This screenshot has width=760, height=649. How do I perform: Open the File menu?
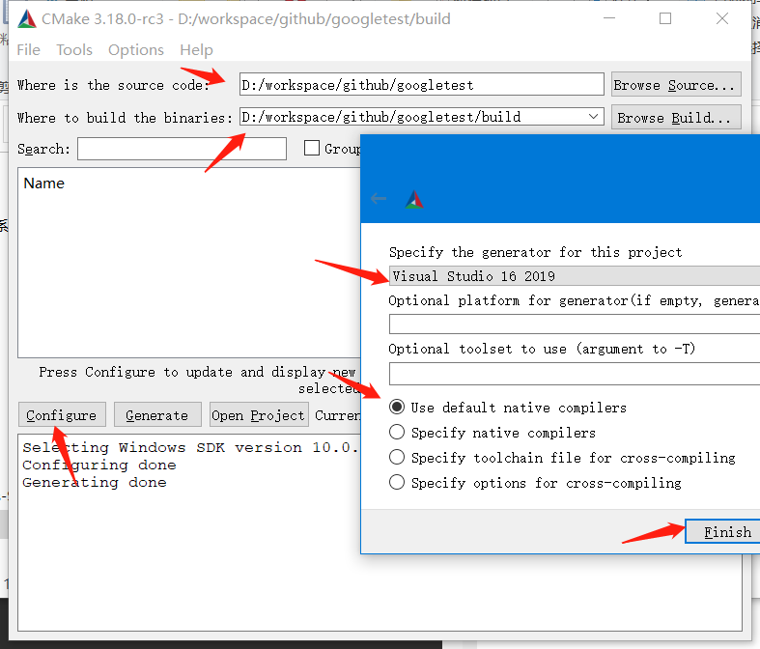pos(29,50)
